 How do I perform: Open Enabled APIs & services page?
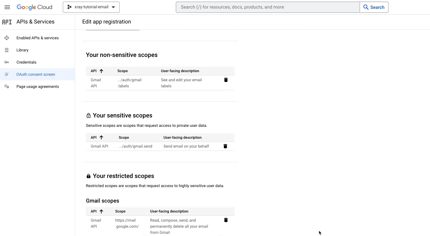(x=37, y=38)
